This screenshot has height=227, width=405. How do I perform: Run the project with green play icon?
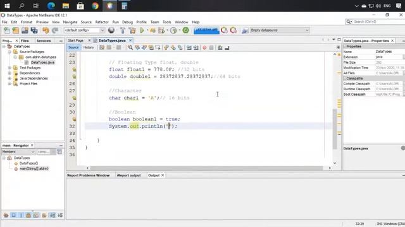pyautogui.click(x=142, y=30)
